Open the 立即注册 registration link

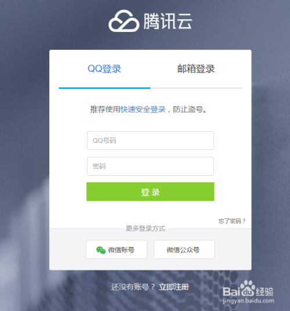pos(174,287)
